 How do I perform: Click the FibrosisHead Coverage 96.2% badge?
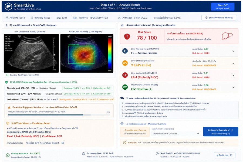click(87, 88)
